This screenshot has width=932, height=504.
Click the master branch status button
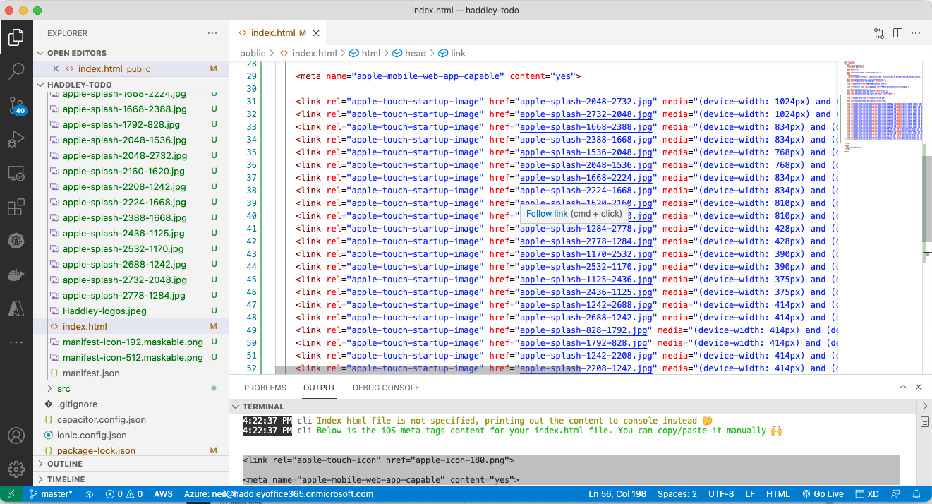coord(51,494)
